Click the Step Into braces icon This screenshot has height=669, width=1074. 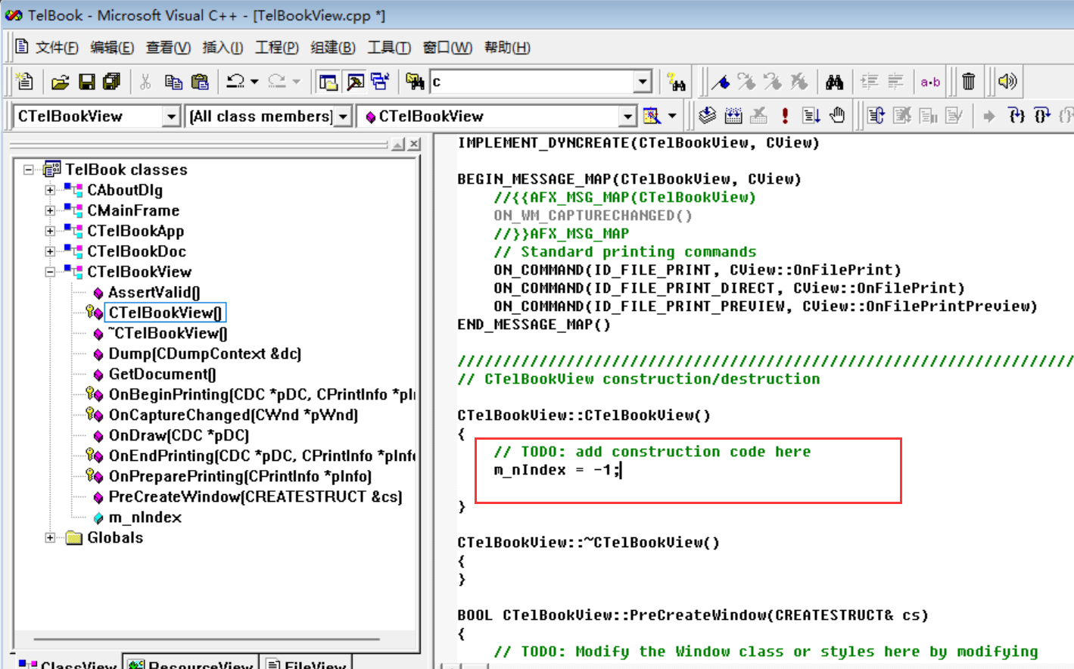1016,116
